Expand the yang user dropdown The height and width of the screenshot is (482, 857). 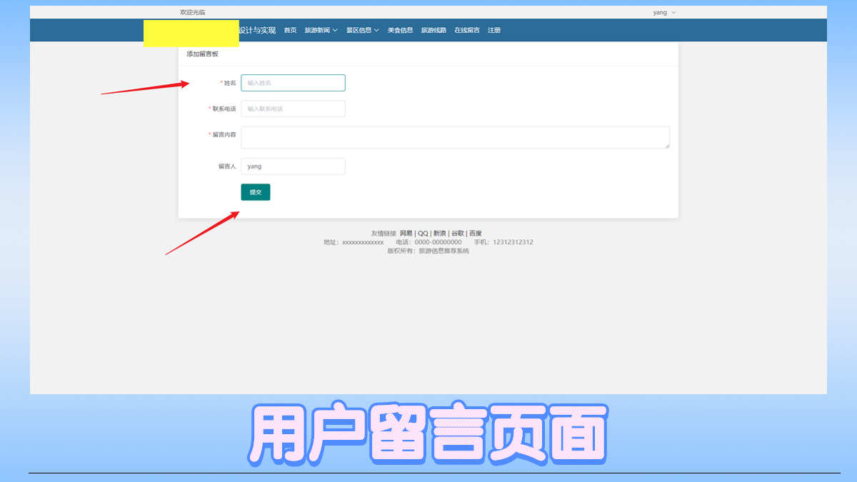664,12
